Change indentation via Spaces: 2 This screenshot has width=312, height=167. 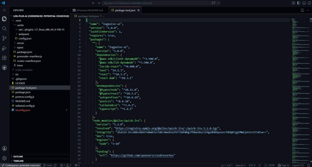point(240,165)
